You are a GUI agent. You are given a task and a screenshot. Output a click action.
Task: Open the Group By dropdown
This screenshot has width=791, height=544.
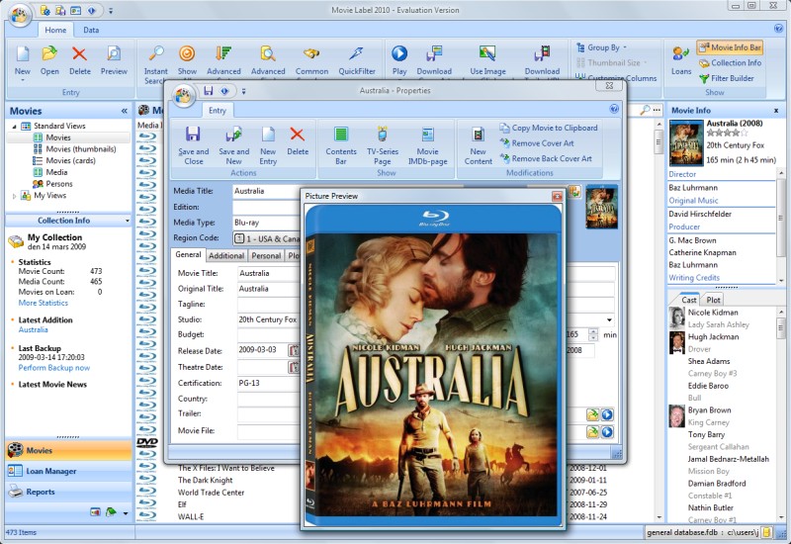[601, 47]
